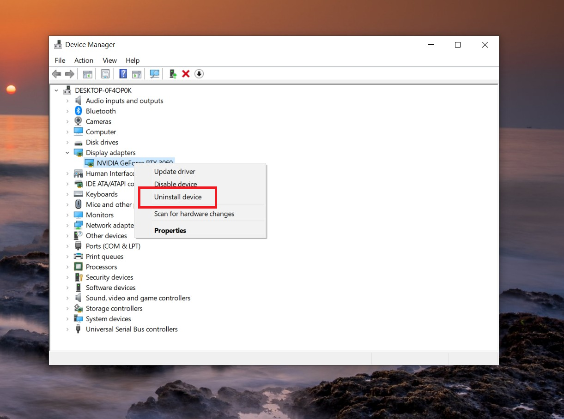The height and width of the screenshot is (419, 564).
Task: Click the Scan for hardware changes toolbar icon
Action: pyautogui.click(x=154, y=74)
